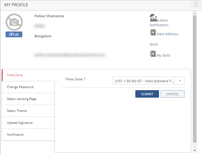Image resolution: width=202 pixels, height=155 pixels.
Task: Click the scrollbar up arrow
Action: click(x=195, y=13)
